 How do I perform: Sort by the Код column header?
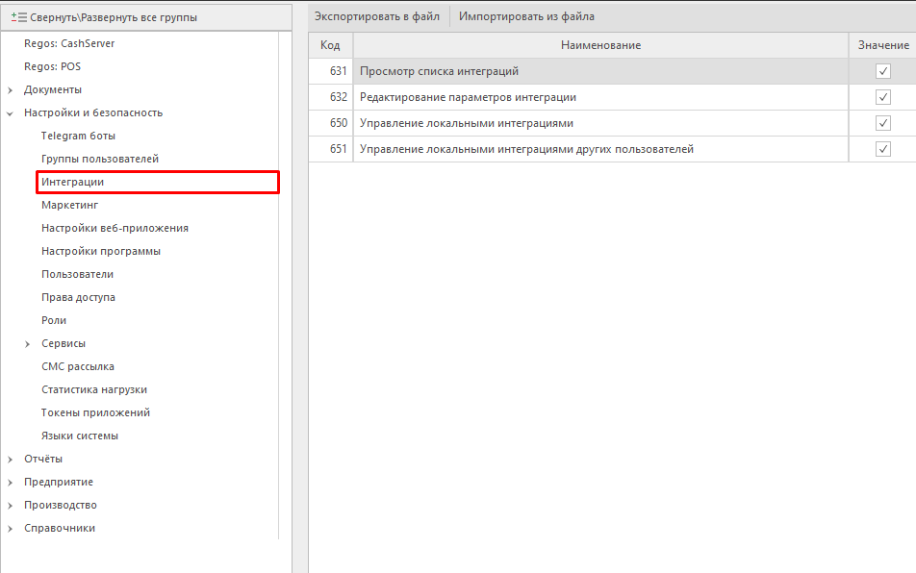point(330,45)
